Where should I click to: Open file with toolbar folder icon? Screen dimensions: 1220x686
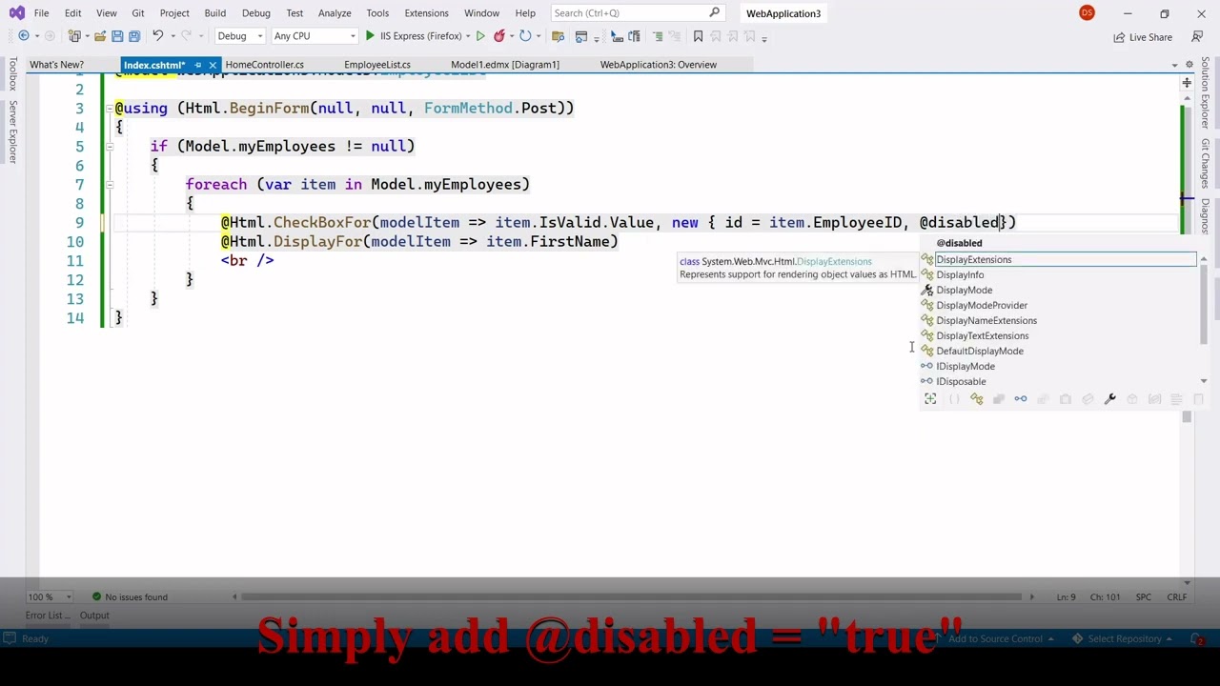coord(100,36)
